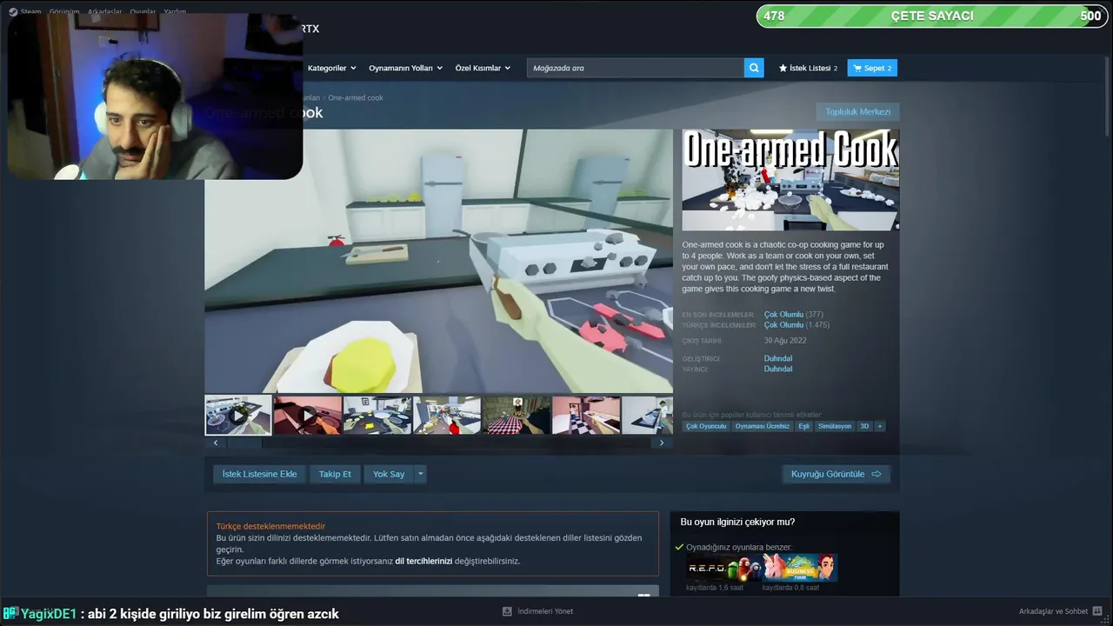Click the release date 30 Ağu 2022
The image size is (1113, 626).
785,341
